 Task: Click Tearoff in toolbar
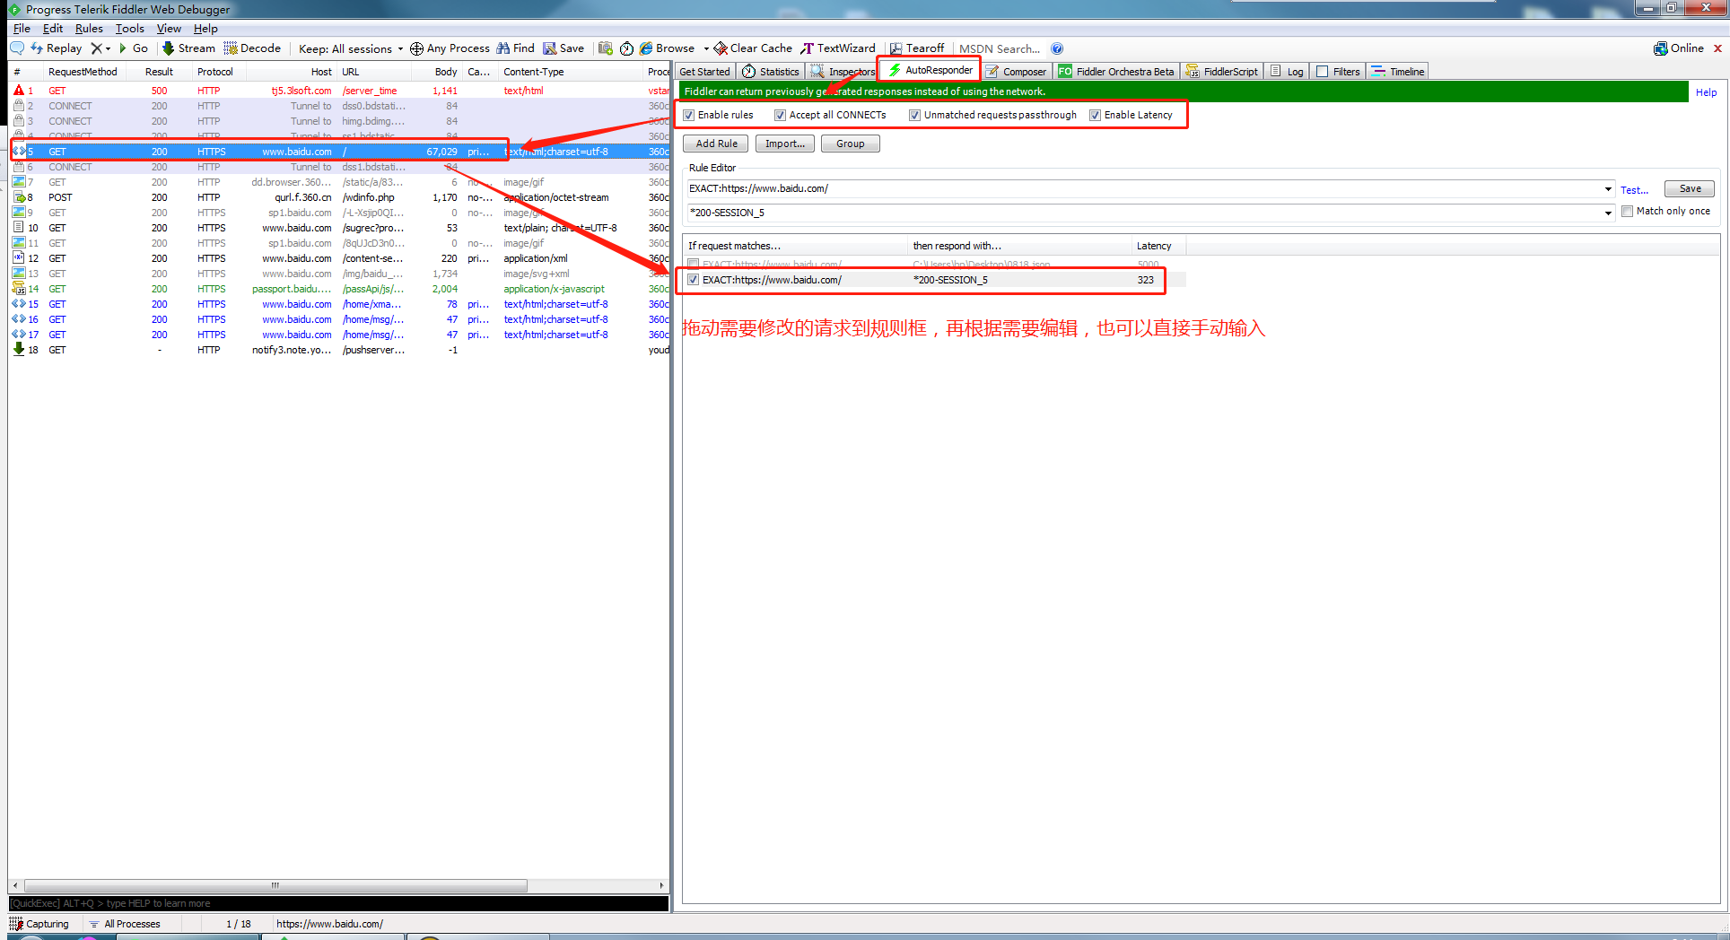click(917, 48)
